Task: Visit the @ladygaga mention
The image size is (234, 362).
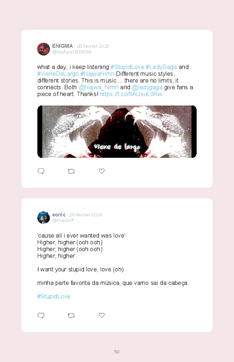Action: pyautogui.click(x=147, y=87)
